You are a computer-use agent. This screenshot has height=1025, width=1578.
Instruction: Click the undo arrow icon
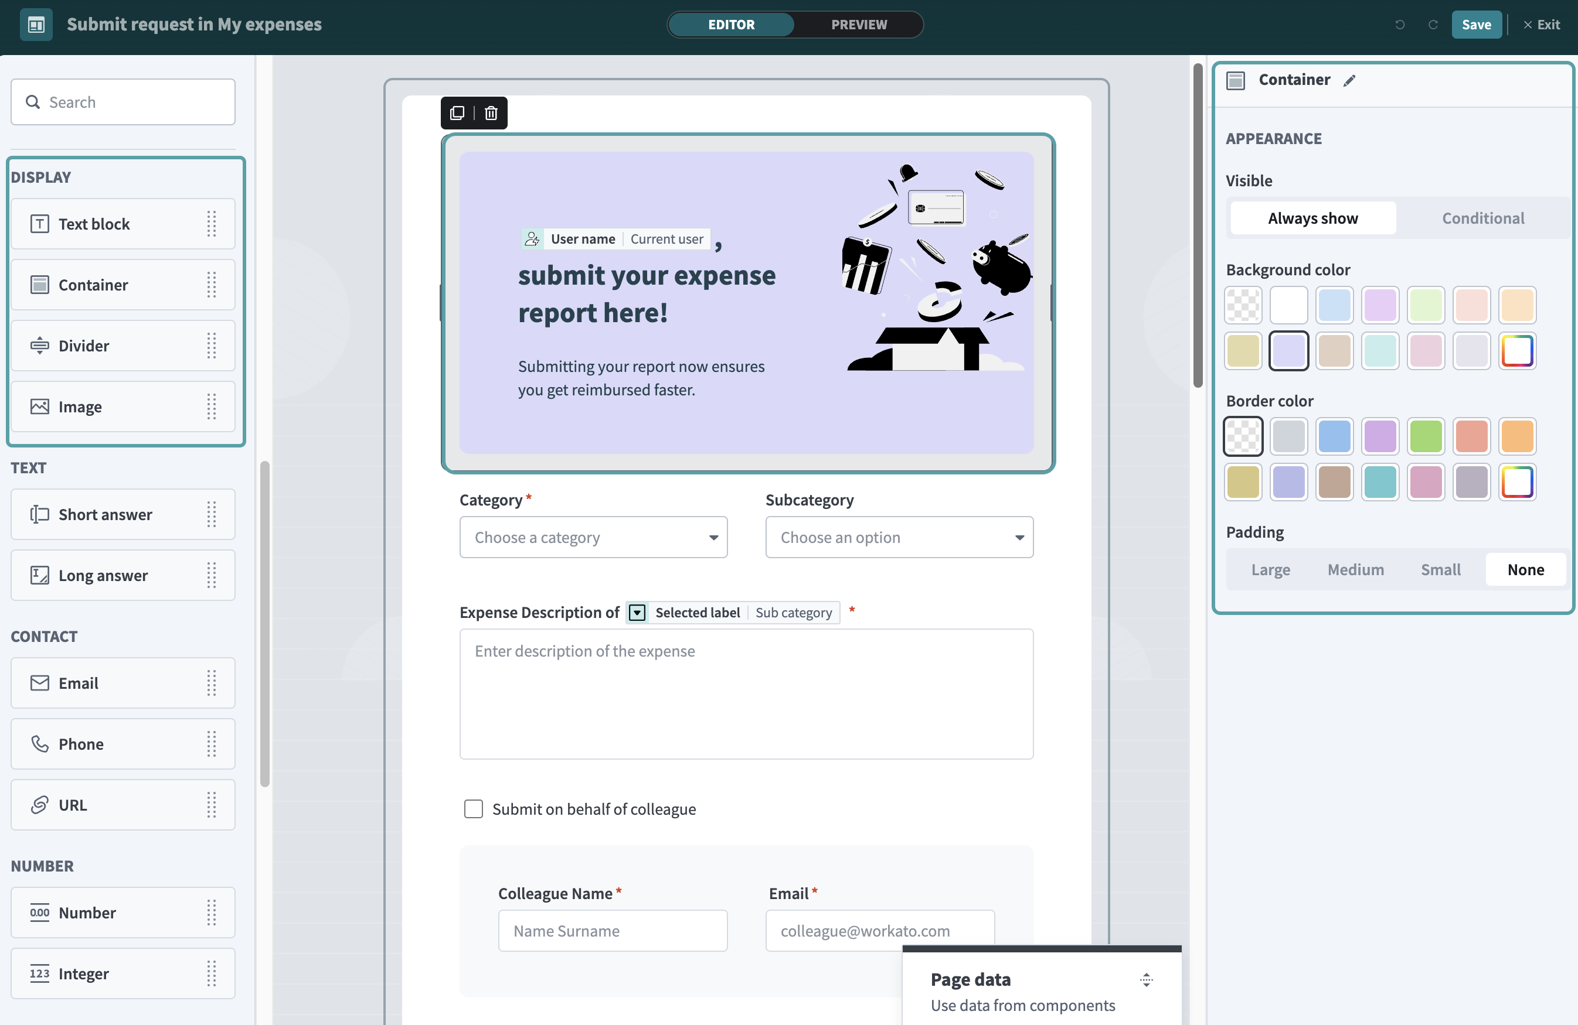point(1400,25)
